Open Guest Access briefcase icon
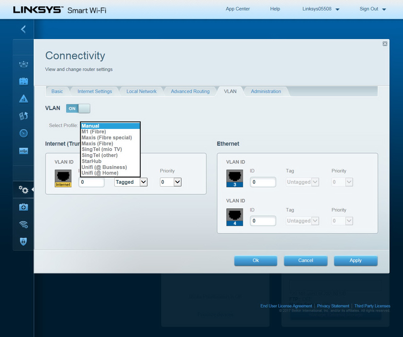403x337 pixels. pos(24,81)
